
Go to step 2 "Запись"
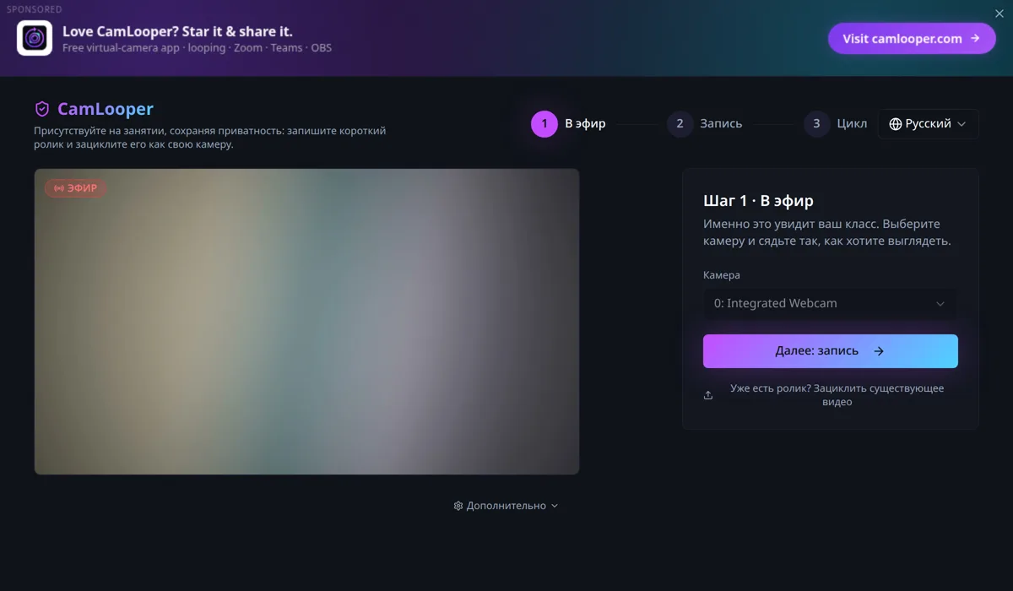(704, 123)
